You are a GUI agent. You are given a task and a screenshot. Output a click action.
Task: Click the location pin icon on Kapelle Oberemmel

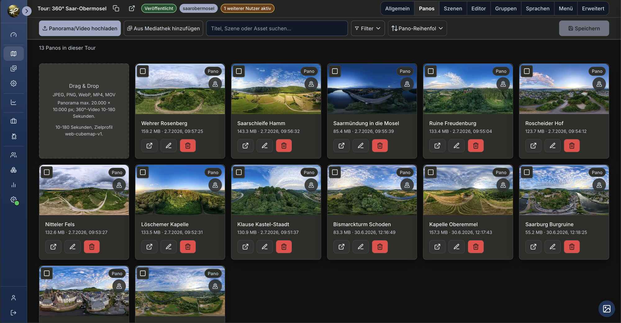click(x=503, y=185)
